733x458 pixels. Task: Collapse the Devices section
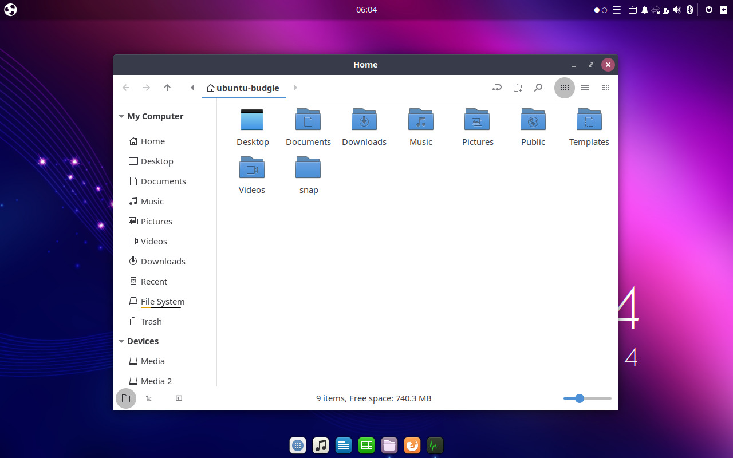[121, 341]
